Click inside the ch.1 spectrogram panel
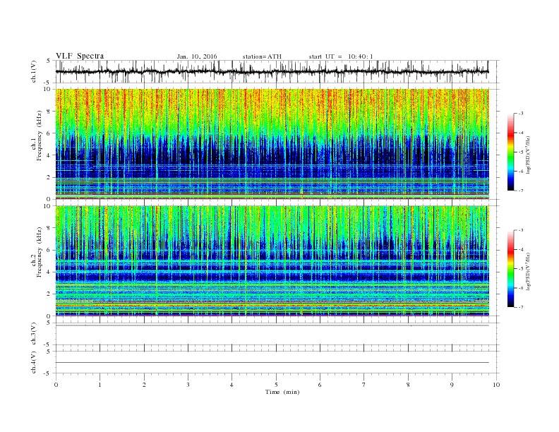The image size is (559, 432). (272, 144)
